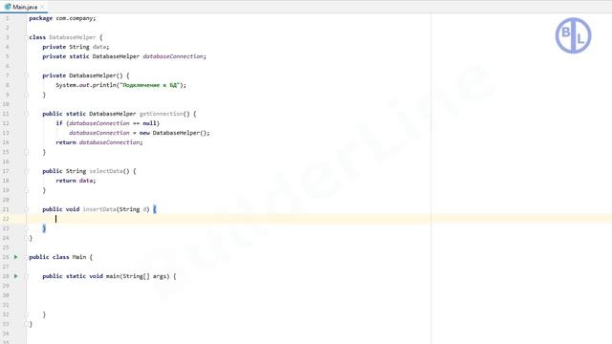Viewport: 612px width, 344px height.
Task: Switch to the Main.java editor tab
Action: (x=24, y=7)
